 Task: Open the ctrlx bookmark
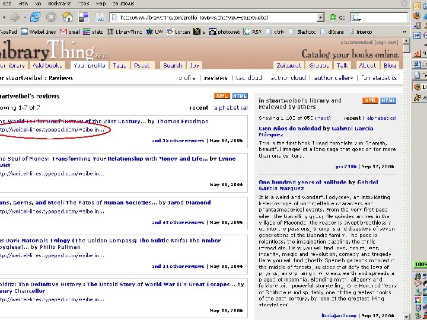pos(276,32)
